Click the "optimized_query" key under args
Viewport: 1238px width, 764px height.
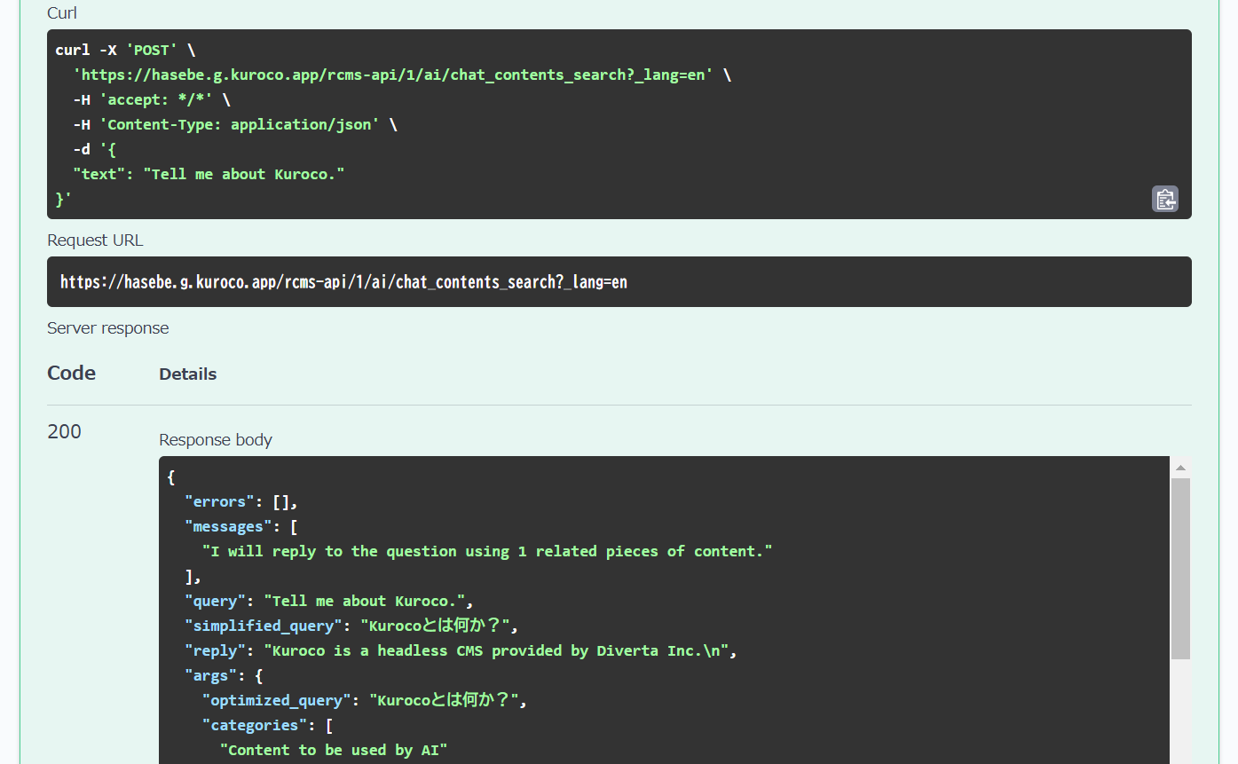click(276, 701)
